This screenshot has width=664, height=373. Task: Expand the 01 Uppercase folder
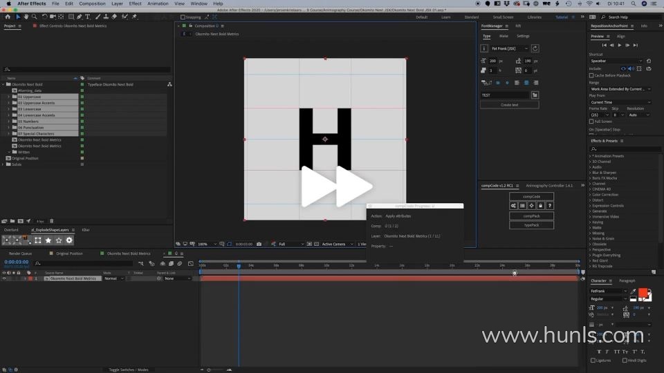9,97
